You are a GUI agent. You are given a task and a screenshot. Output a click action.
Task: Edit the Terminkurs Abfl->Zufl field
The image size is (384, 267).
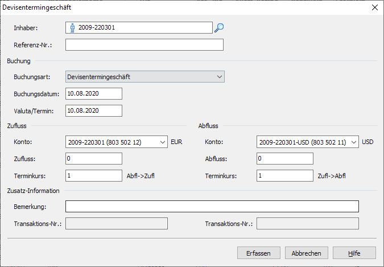tap(94, 176)
